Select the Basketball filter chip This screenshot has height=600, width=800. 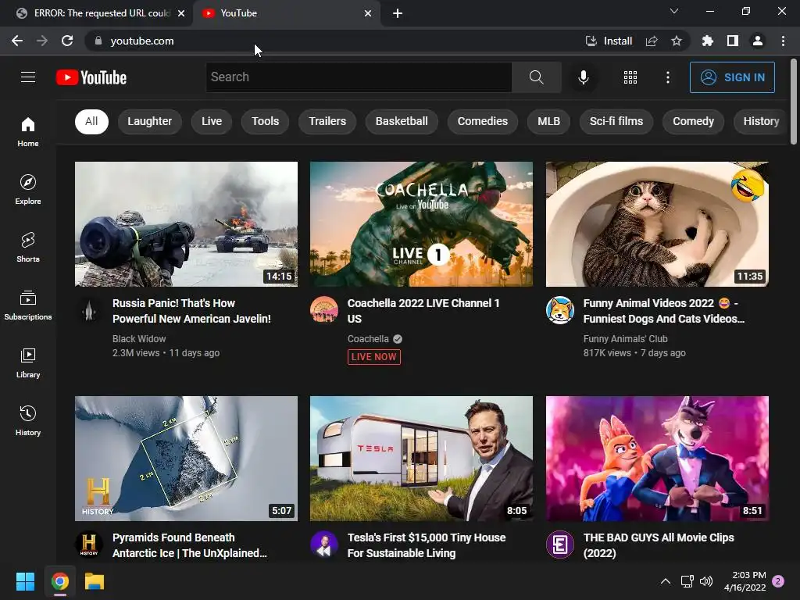(402, 121)
